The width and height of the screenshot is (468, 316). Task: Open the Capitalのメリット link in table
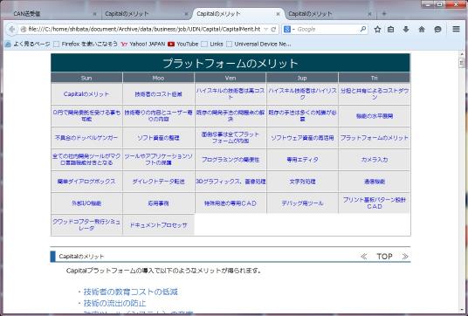click(86, 94)
